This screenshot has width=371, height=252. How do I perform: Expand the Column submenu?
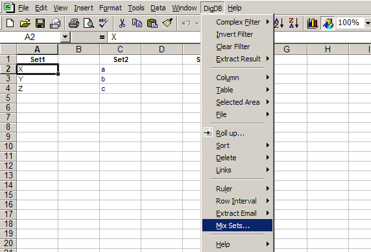pyautogui.click(x=237, y=78)
